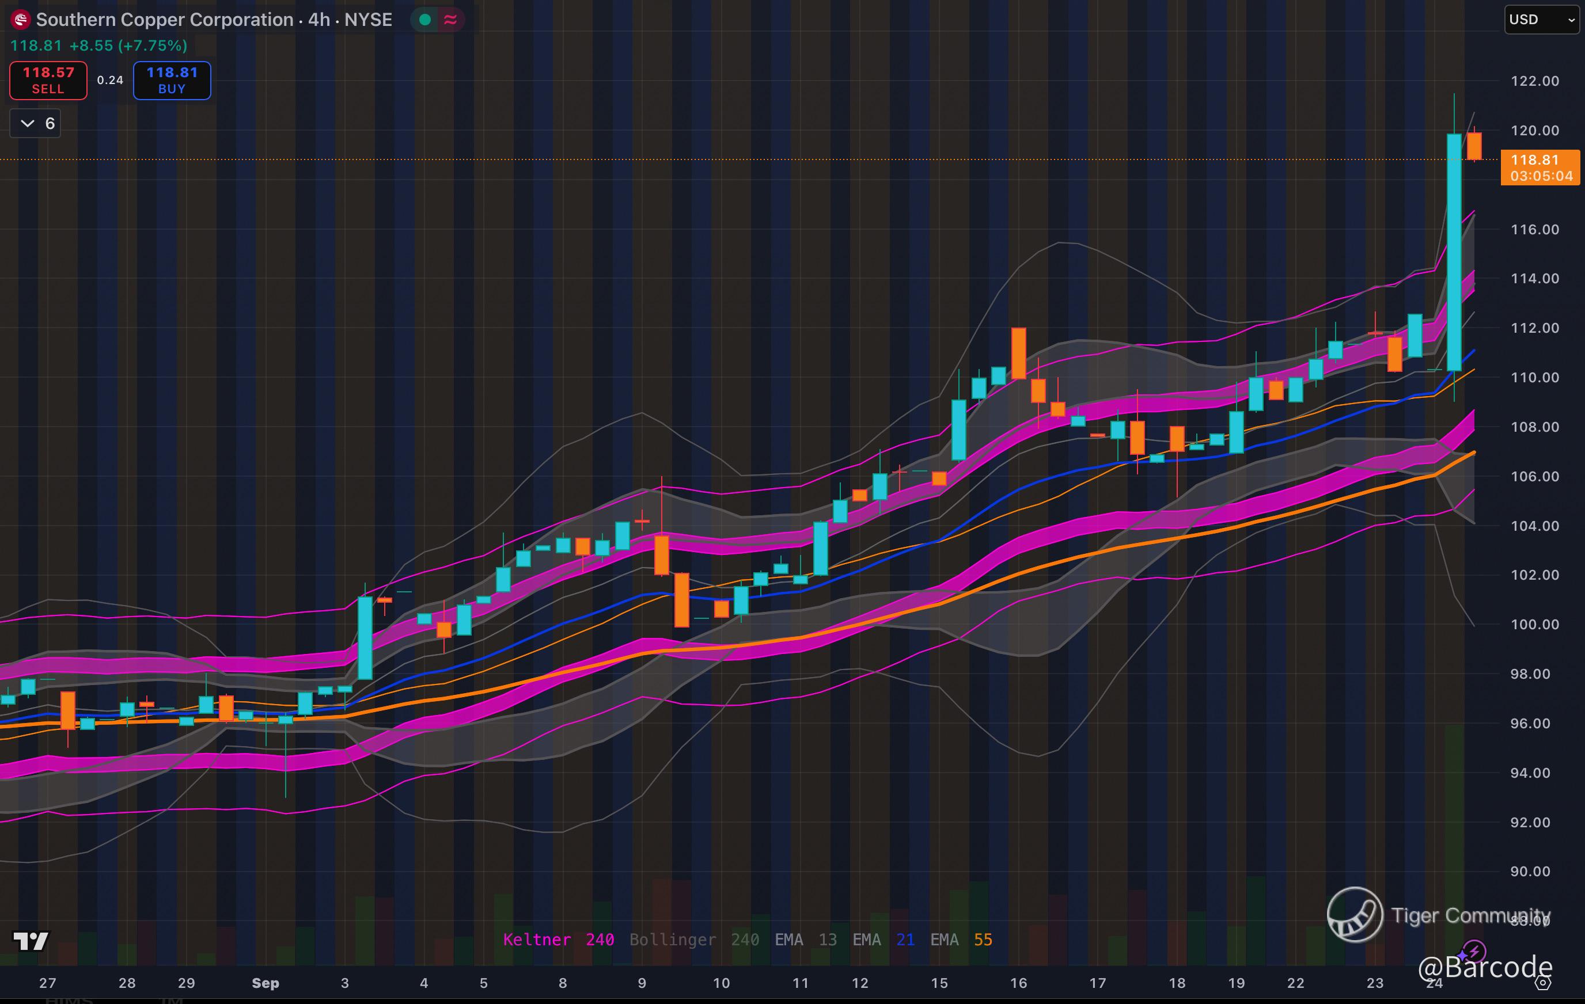Click the TradingView logo in bottom-left corner

click(31, 941)
